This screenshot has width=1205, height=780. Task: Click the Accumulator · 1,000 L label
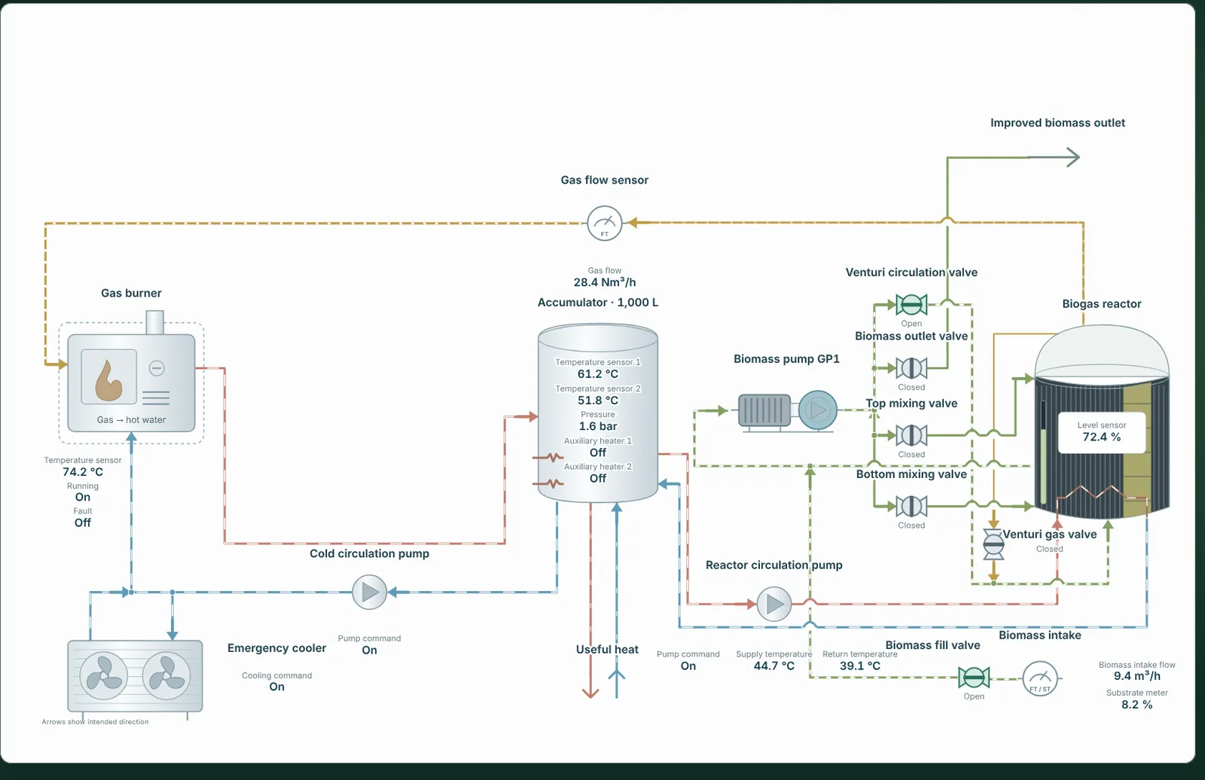[598, 303]
